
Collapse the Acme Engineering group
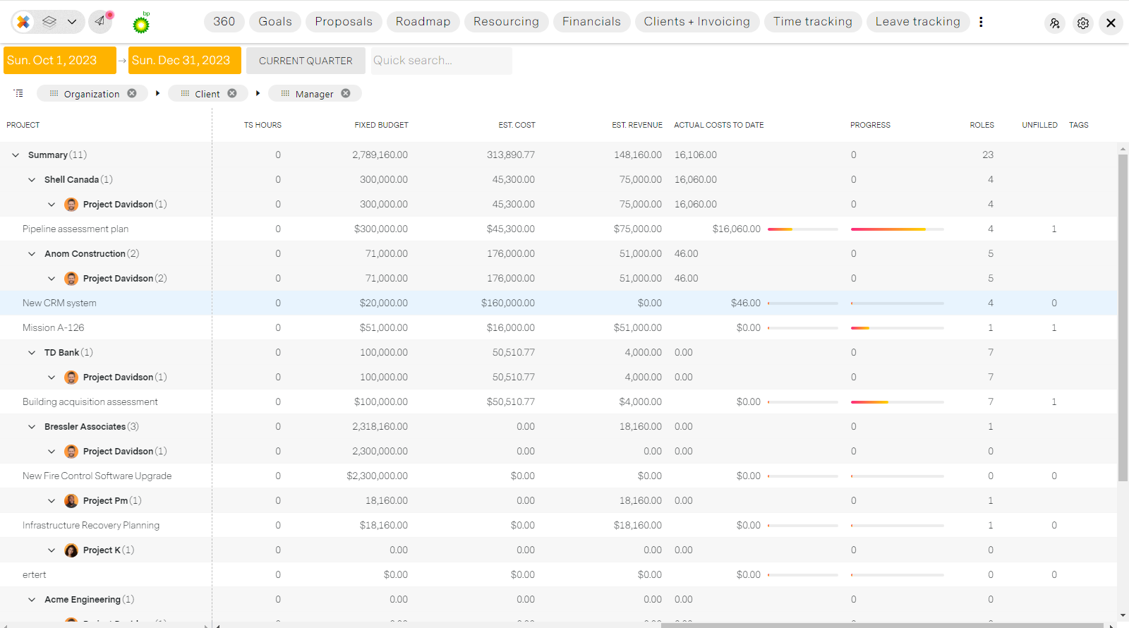(32, 600)
